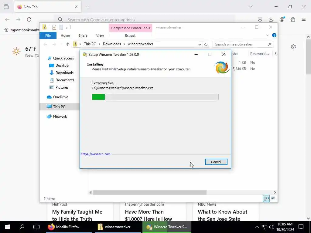
Task: Expand the Explorer ribbon chevron
Action: (x=267, y=35)
